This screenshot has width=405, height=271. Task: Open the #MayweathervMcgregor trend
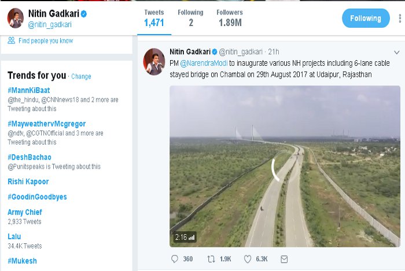click(x=47, y=124)
